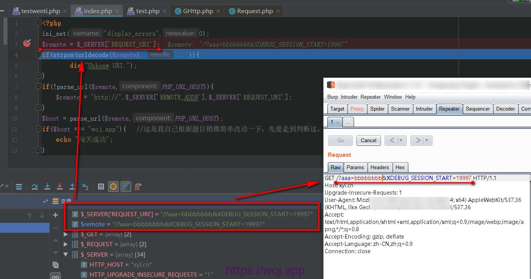Switch to the Intruder tab in Burp
The height and width of the screenshot is (279, 531).
click(424, 109)
